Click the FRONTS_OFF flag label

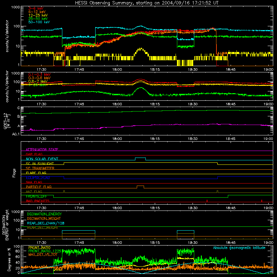click(x=36, y=196)
